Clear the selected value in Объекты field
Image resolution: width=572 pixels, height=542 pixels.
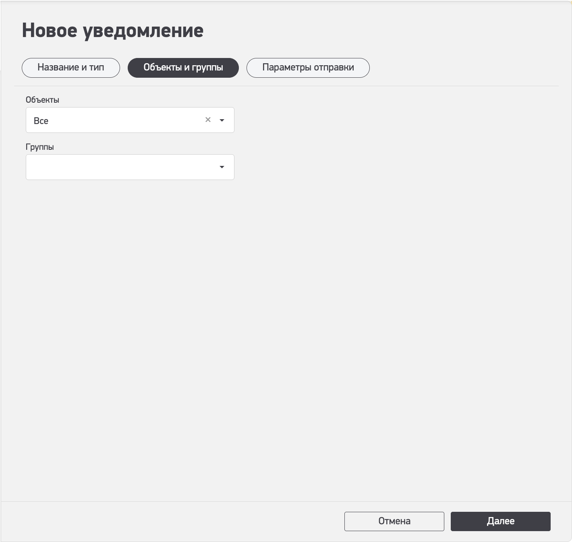pos(208,120)
